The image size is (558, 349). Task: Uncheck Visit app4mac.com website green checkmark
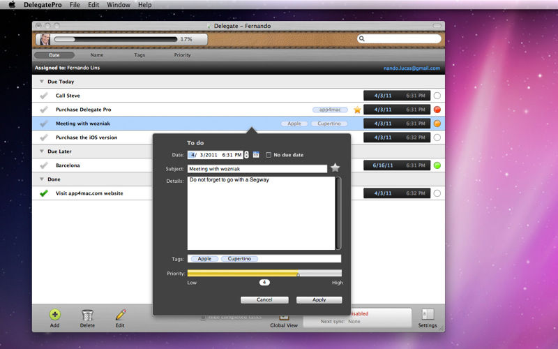point(44,193)
